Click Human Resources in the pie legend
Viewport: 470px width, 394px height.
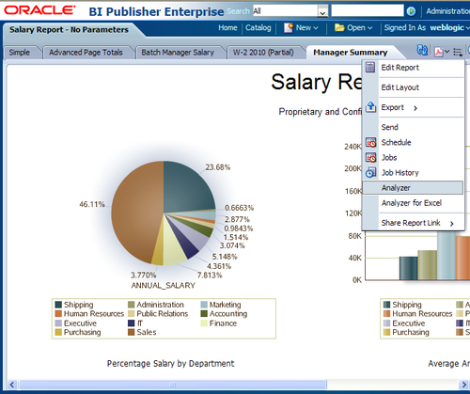(94, 314)
